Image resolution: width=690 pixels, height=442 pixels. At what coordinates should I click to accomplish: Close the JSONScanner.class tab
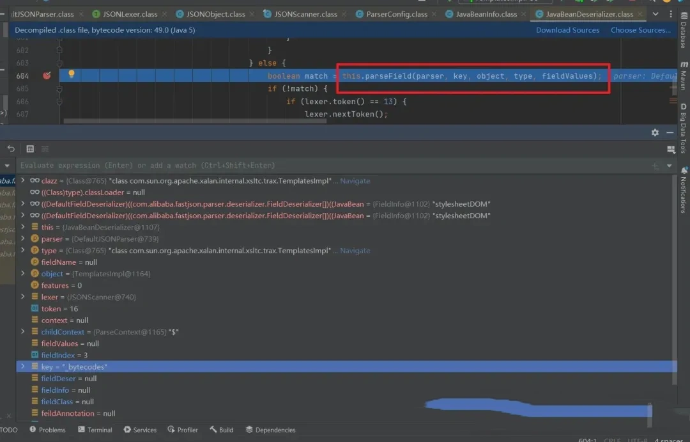344,14
